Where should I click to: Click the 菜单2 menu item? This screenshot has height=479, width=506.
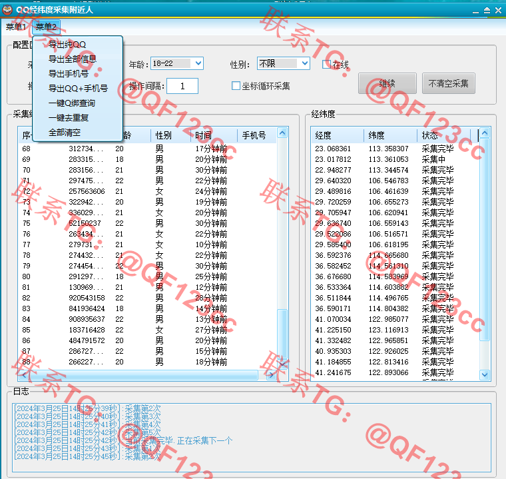pyautogui.click(x=46, y=27)
